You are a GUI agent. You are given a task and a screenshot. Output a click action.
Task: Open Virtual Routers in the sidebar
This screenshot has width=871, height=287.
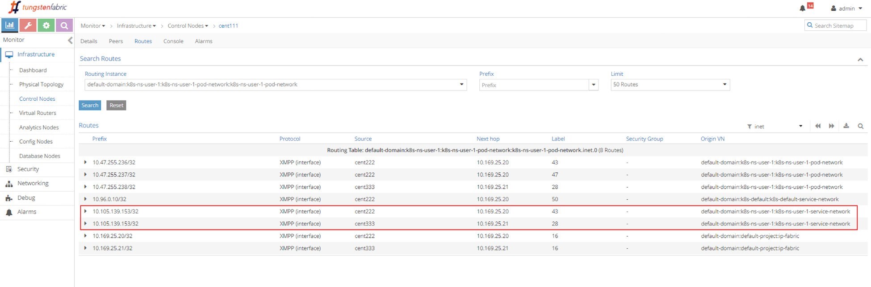(38, 113)
